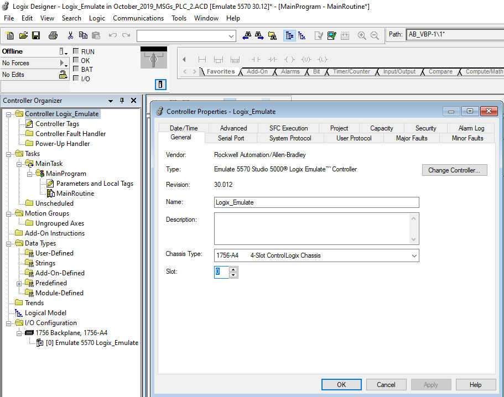The image size is (504, 397).
Task: Click the Verify Routine icon
Action: 319,35
